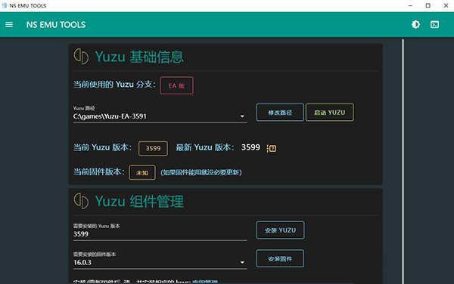Click the NS EMU TOOLS header title
This screenshot has width=454, height=284.
(x=56, y=25)
